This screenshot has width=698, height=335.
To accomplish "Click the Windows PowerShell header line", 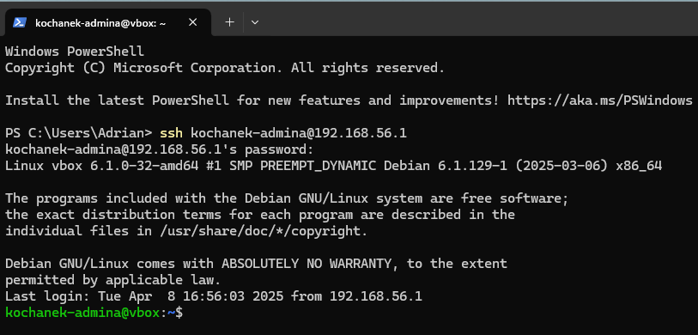I will tap(75, 52).
